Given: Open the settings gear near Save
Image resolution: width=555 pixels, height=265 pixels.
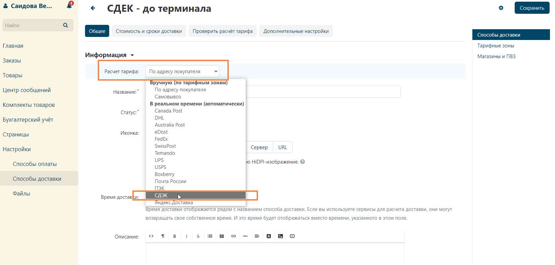Looking at the screenshot, I should (501, 8).
